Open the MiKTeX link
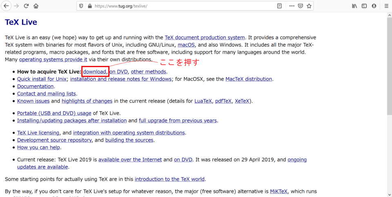Screen dimensions: 392x197 point(278,192)
